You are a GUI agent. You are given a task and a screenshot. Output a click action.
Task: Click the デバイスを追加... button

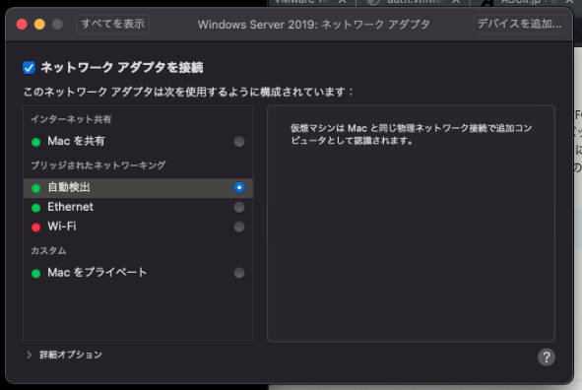519,24
